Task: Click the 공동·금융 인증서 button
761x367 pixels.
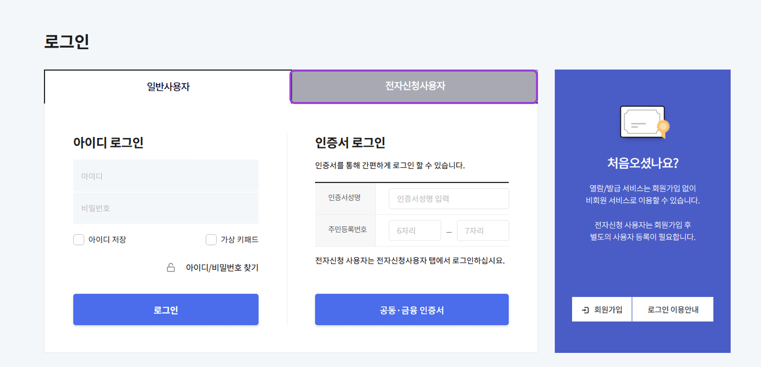Action: (411, 309)
